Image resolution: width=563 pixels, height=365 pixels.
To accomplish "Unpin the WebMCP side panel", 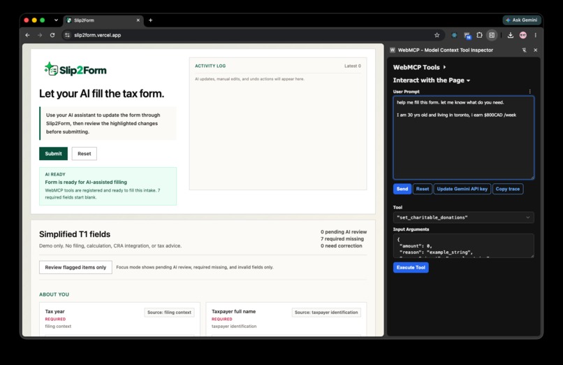I will 524,50.
